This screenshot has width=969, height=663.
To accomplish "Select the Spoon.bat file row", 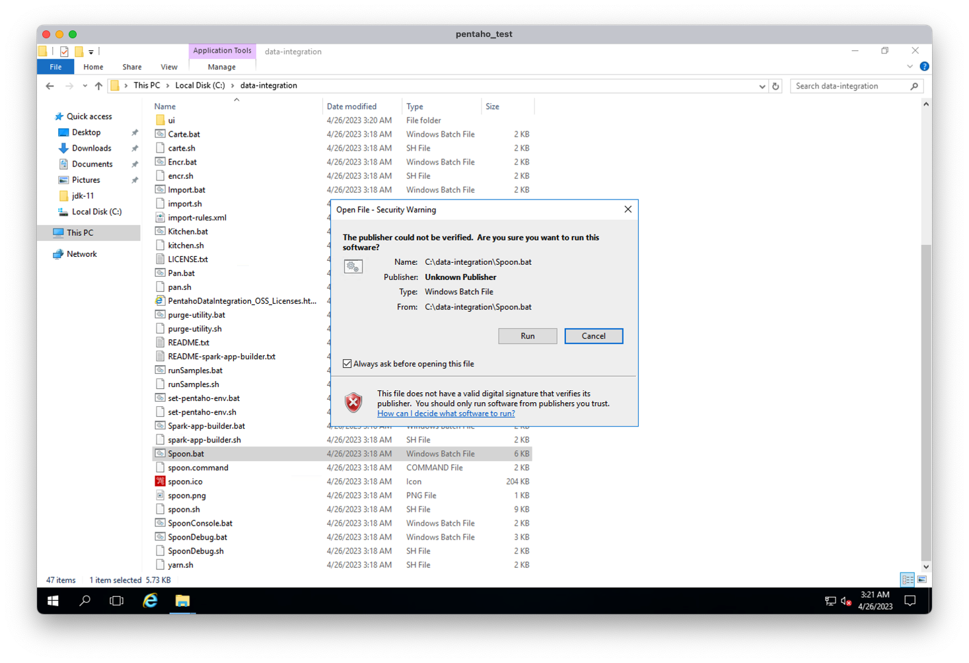I will pos(342,454).
